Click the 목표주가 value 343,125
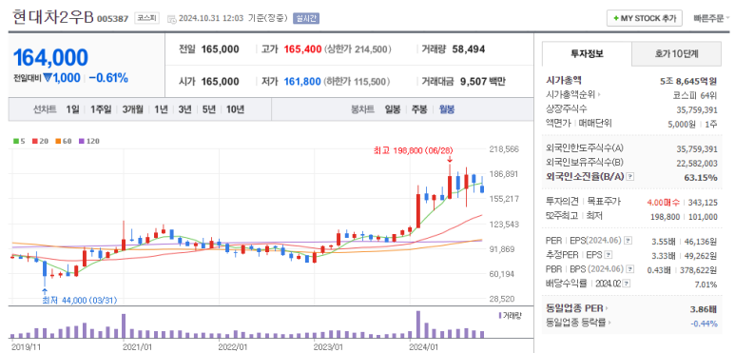Screen dimensions: 735x353 coord(702,203)
